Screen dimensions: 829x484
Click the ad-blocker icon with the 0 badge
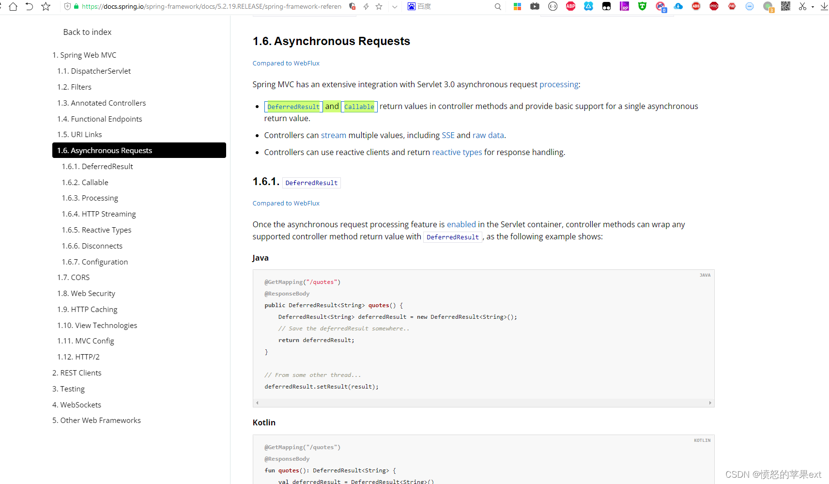click(x=660, y=7)
